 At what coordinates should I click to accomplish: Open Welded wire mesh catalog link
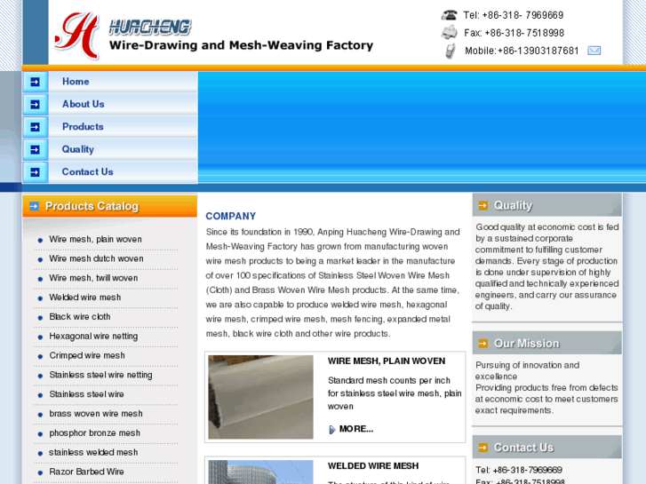coord(85,298)
